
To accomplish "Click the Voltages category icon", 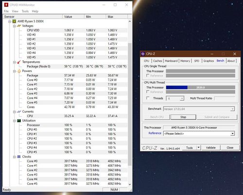I will pyautogui.click(x=19, y=26).
